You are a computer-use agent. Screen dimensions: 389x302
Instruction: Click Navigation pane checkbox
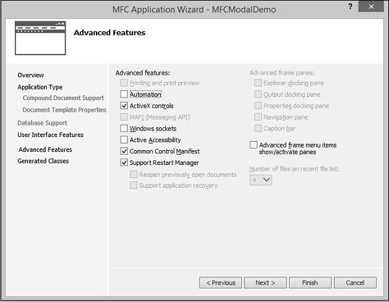coord(258,117)
